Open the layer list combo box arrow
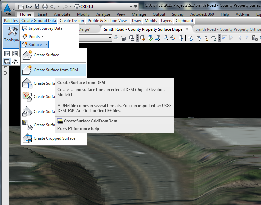Viewport: 261px width, 205px height. (x=110, y=38)
